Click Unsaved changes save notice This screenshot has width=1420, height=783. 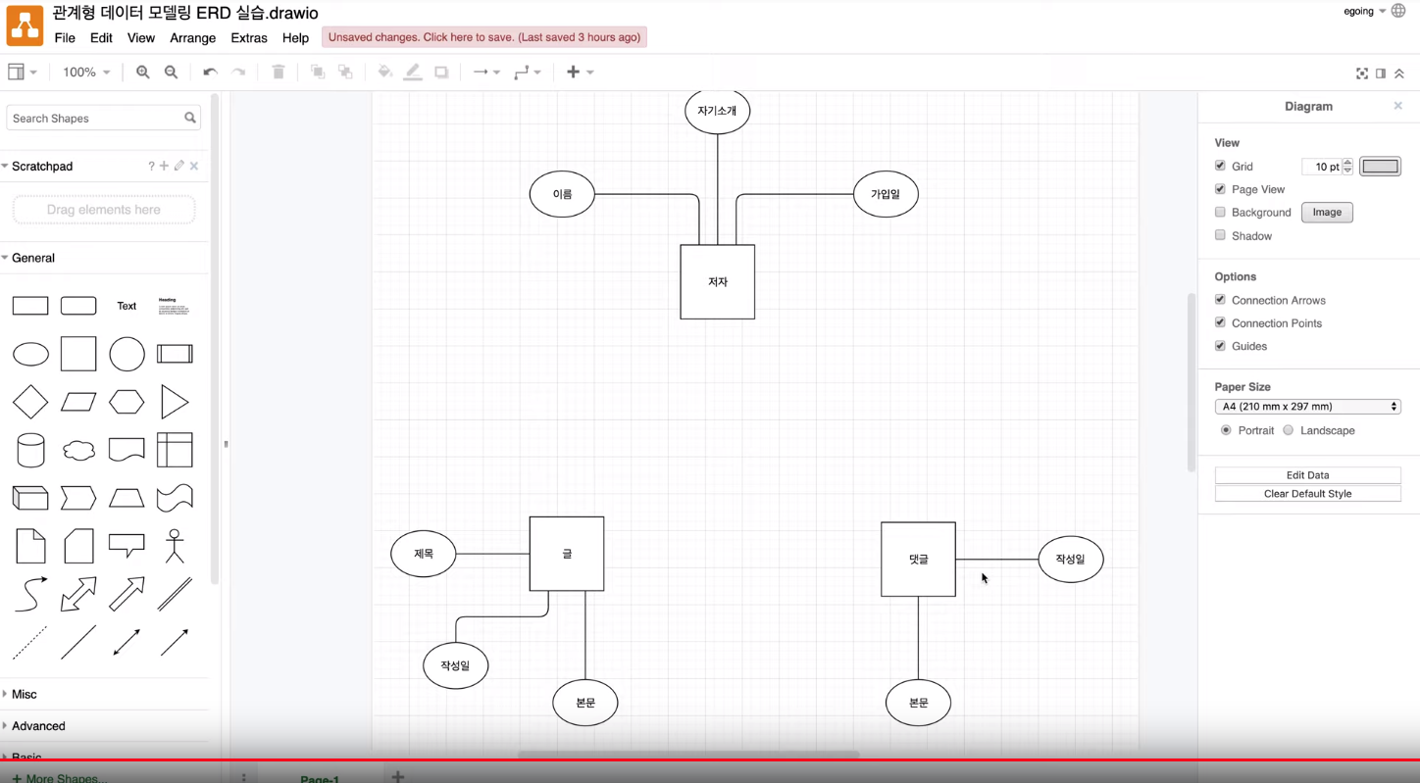pos(484,37)
